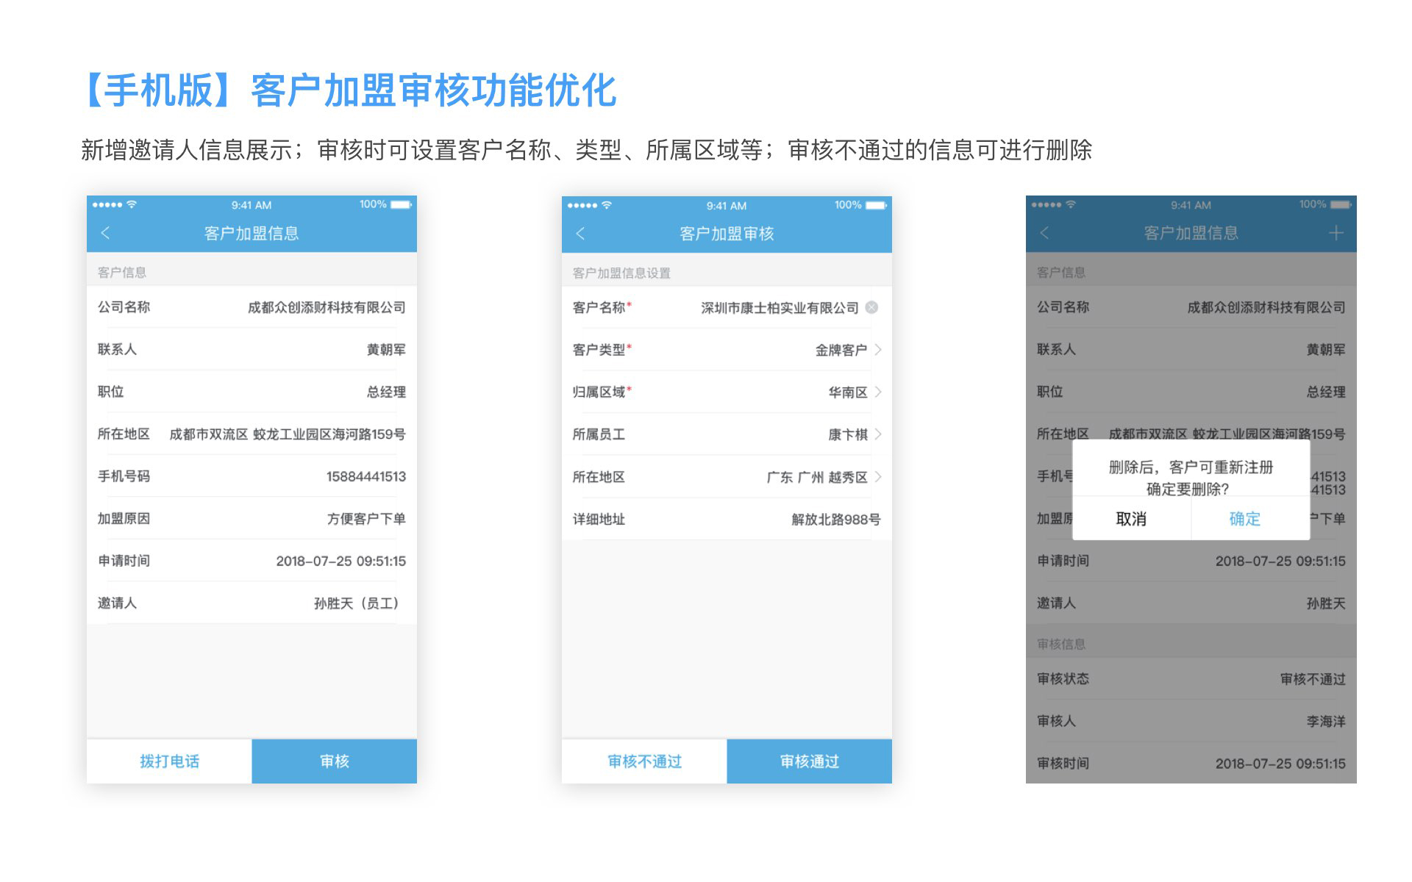The height and width of the screenshot is (882, 1412).
Task: Confirm deletion with 确定
Action: tap(1244, 519)
